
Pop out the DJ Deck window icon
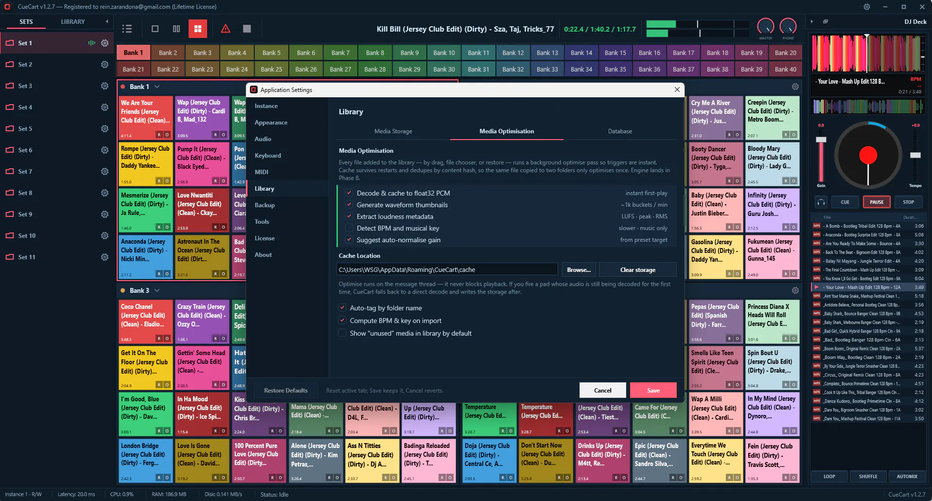(x=825, y=22)
